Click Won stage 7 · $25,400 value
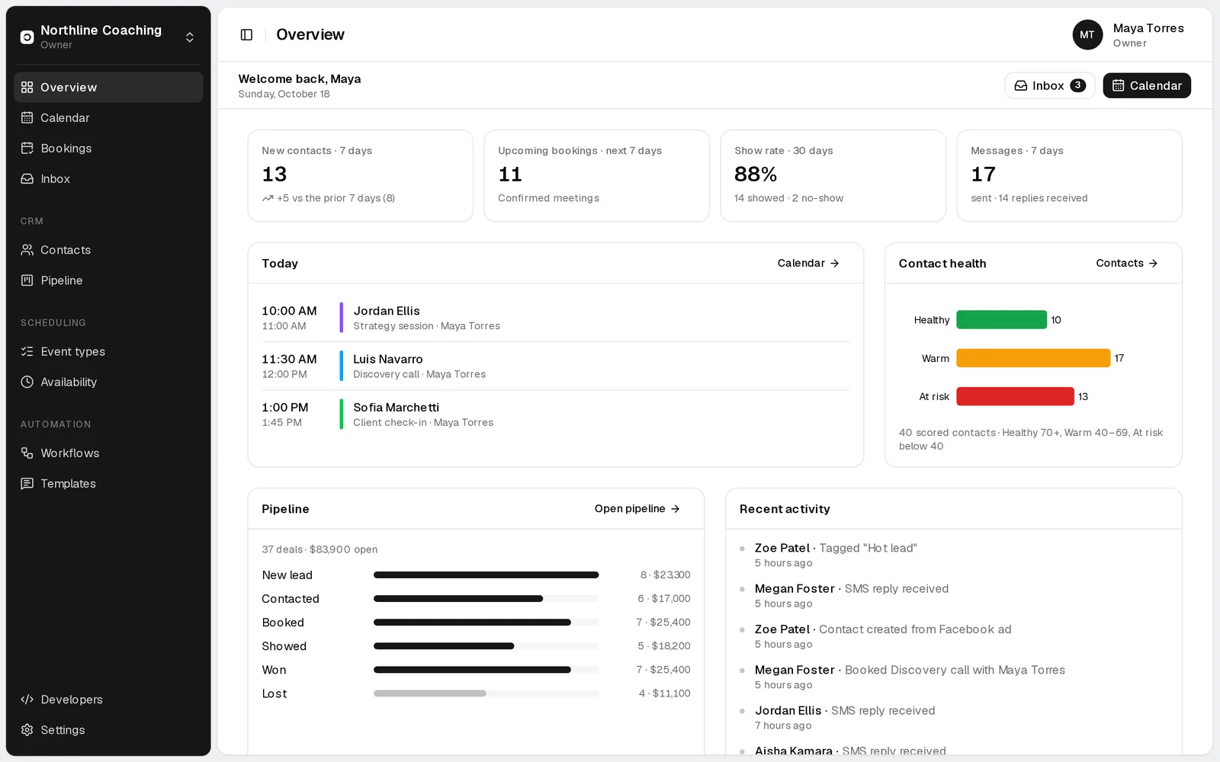This screenshot has width=1220, height=762. (x=663, y=670)
